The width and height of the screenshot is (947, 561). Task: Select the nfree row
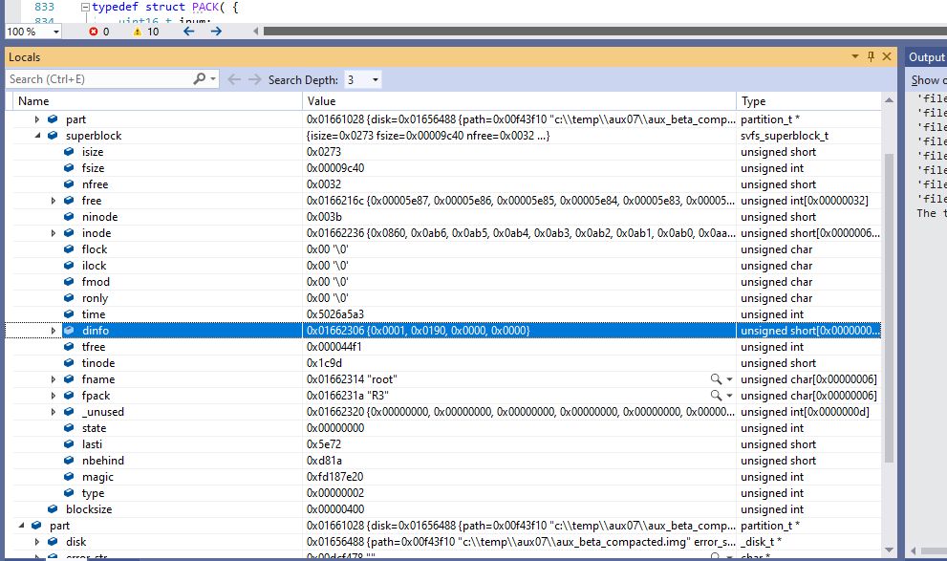coord(443,184)
